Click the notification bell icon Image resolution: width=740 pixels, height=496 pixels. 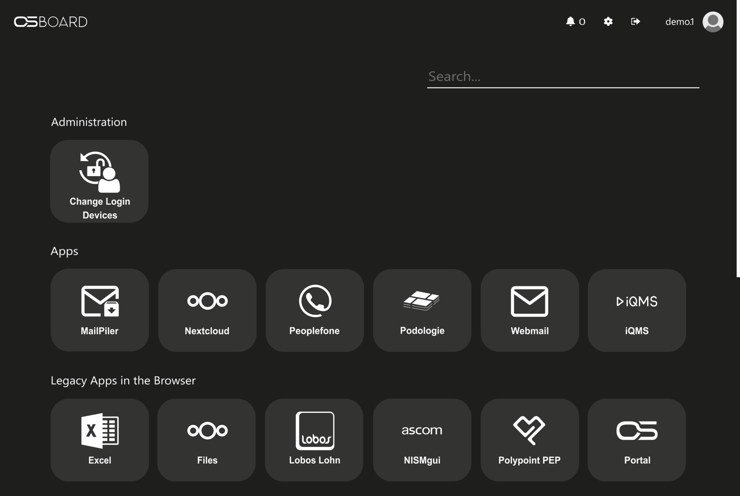(x=570, y=21)
